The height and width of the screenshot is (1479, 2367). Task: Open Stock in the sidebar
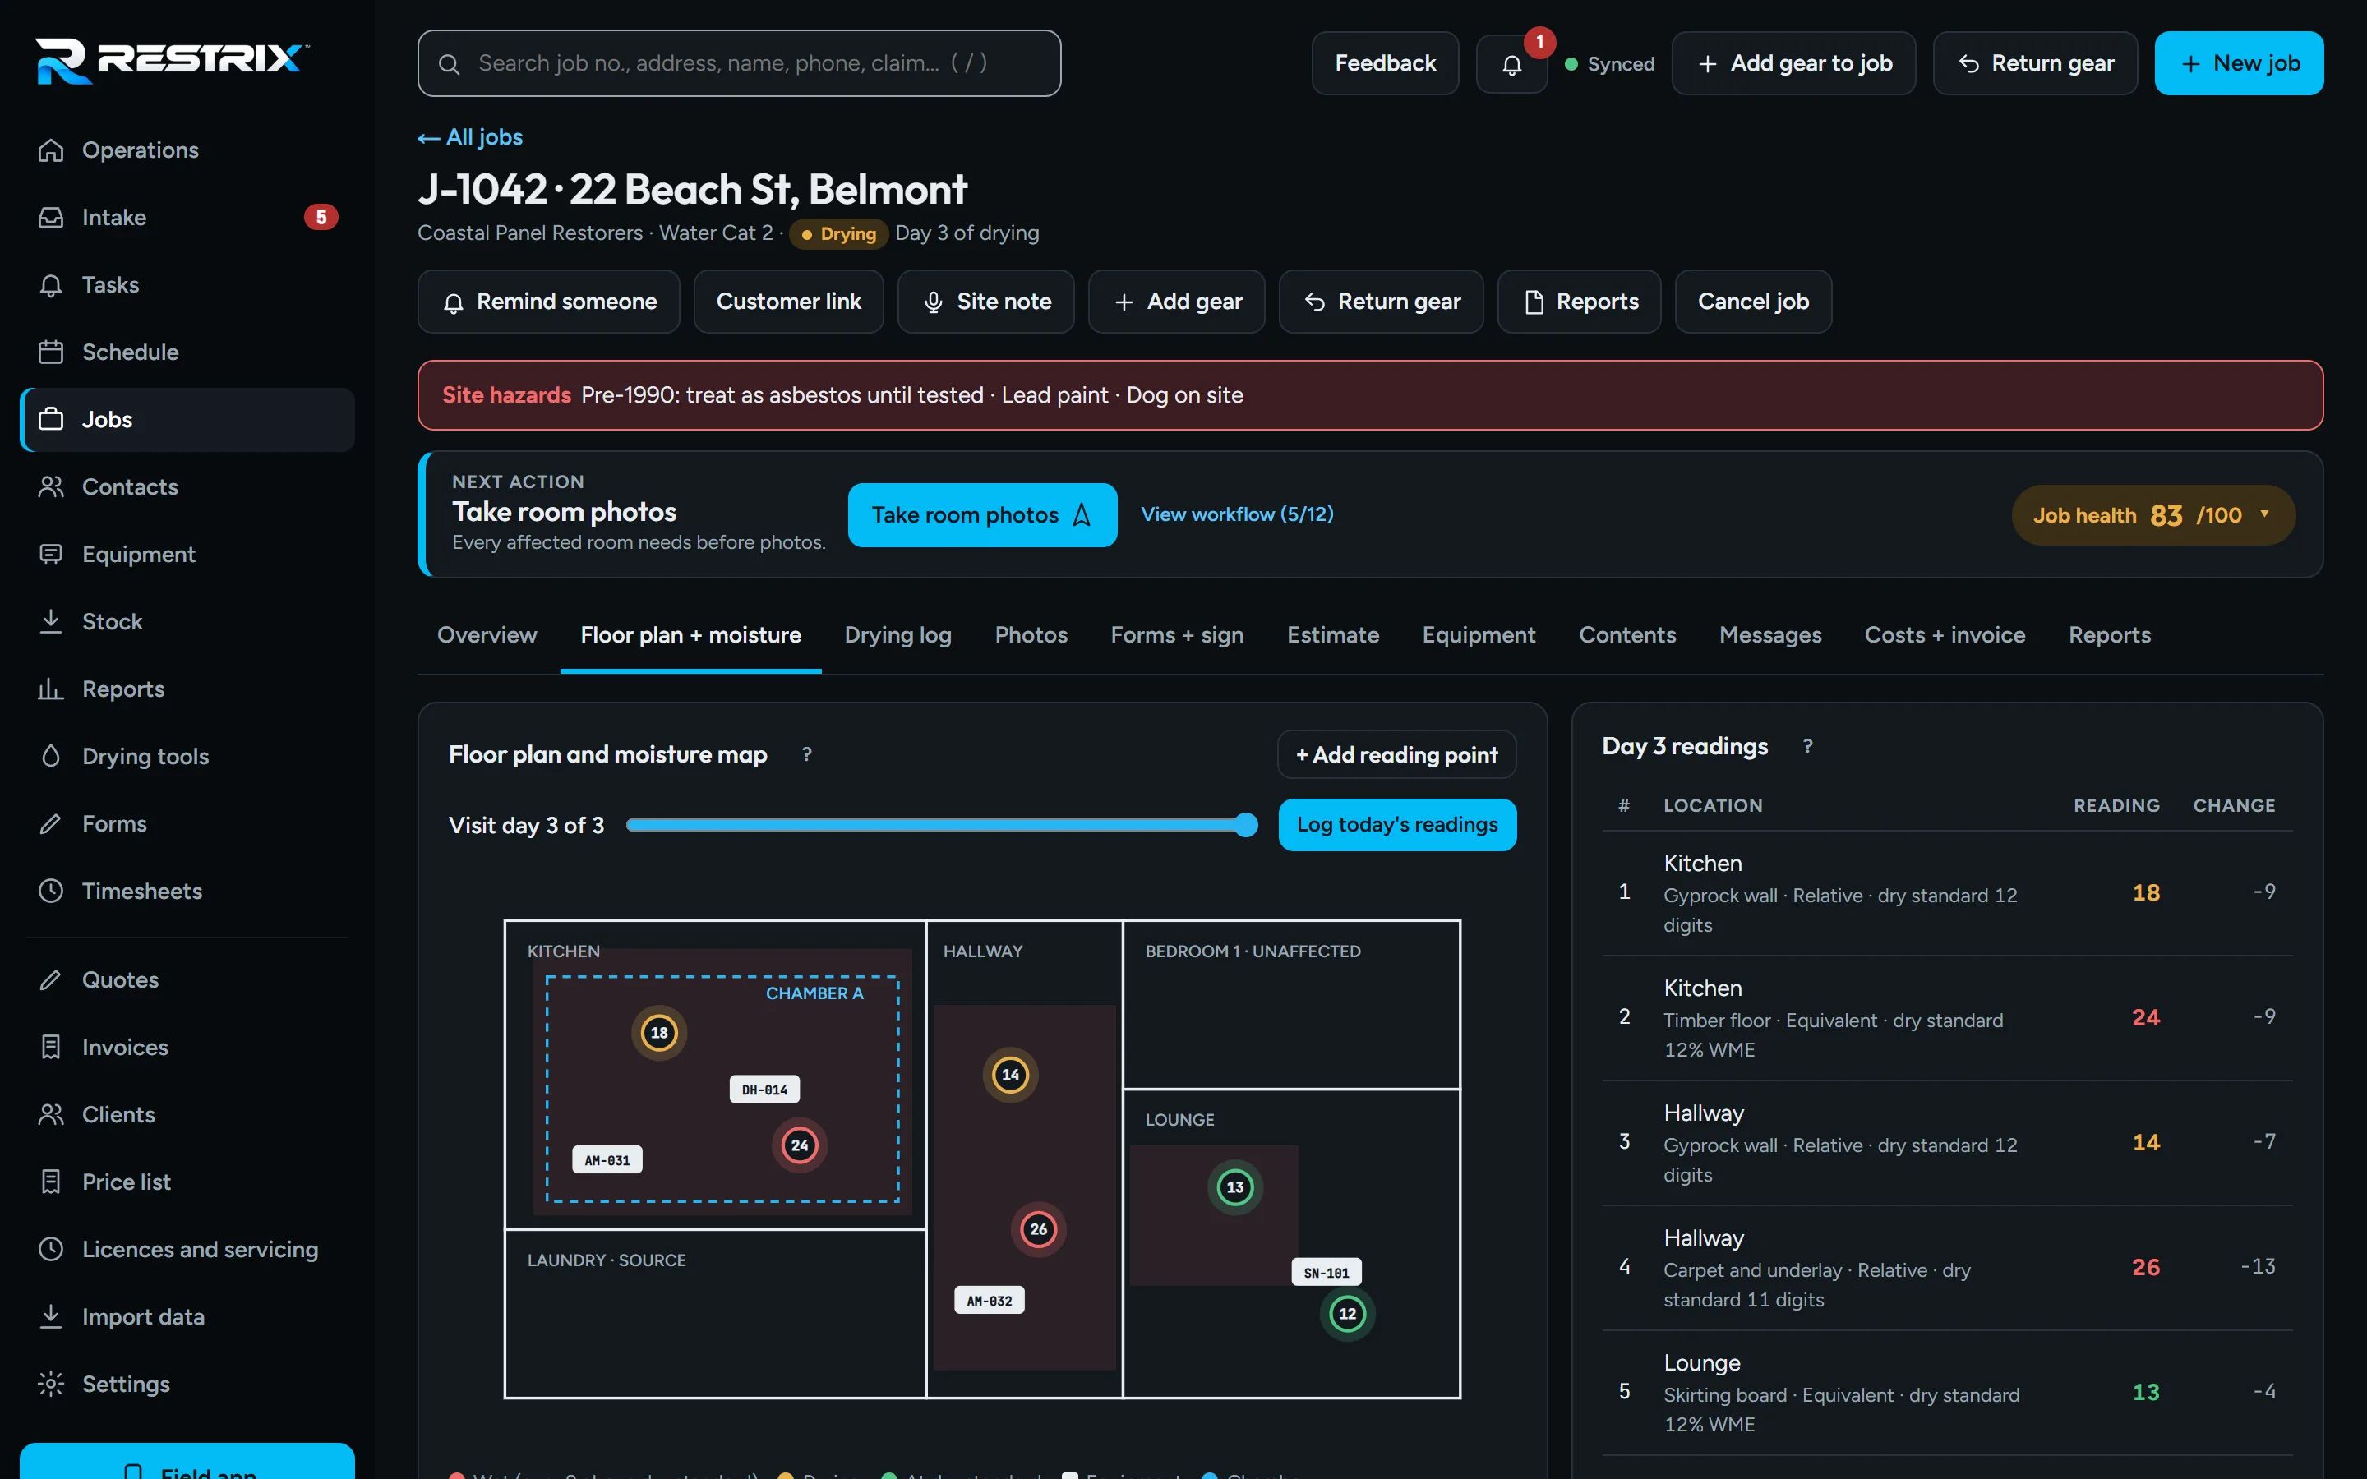(187, 621)
